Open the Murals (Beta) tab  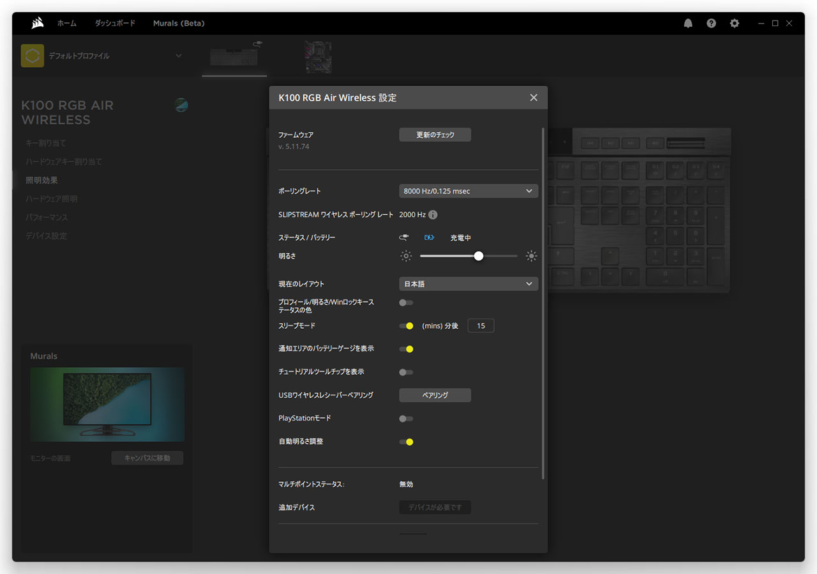pyautogui.click(x=179, y=23)
